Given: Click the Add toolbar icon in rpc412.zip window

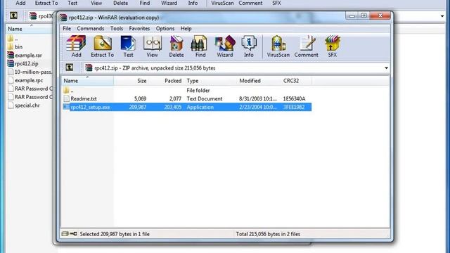Looking at the screenshot, I should coord(76,46).
